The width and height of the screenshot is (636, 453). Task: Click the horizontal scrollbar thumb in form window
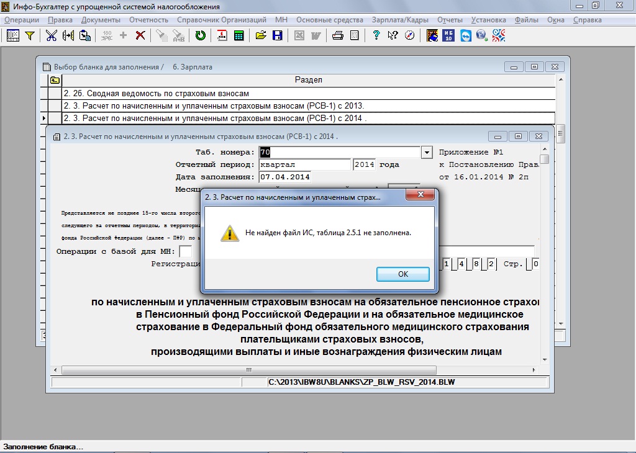click(x=248, y=370)
